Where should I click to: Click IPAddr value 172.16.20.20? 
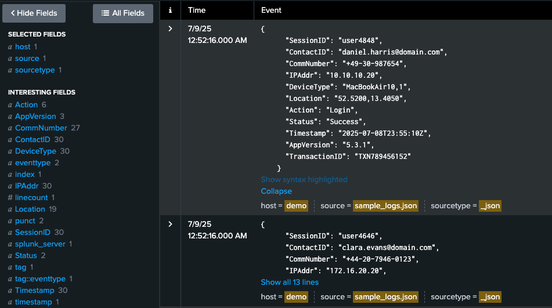coord(355,271)
